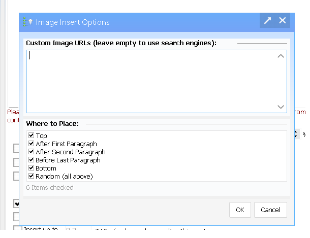Toggle Random (all above) checkbox
310x238 pixels.
31,176
